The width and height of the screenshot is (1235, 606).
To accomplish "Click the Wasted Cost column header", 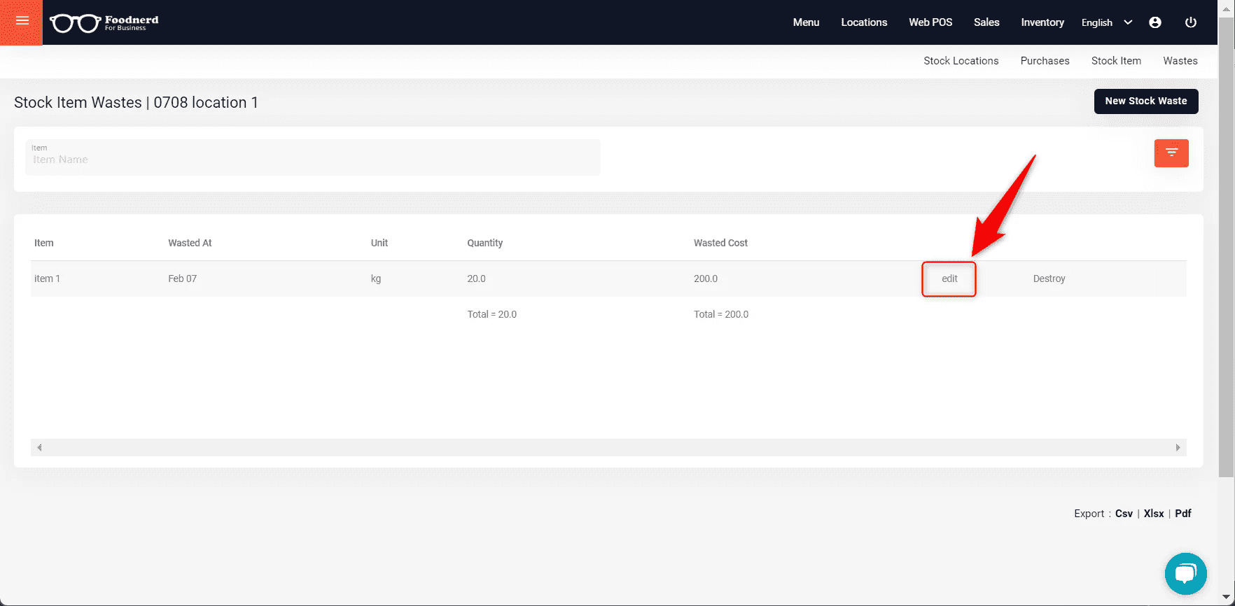I will tap(720, 243).
